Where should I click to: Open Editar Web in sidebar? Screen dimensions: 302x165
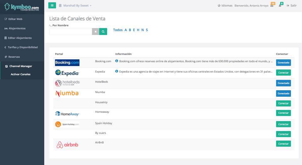tap(14, 19)
